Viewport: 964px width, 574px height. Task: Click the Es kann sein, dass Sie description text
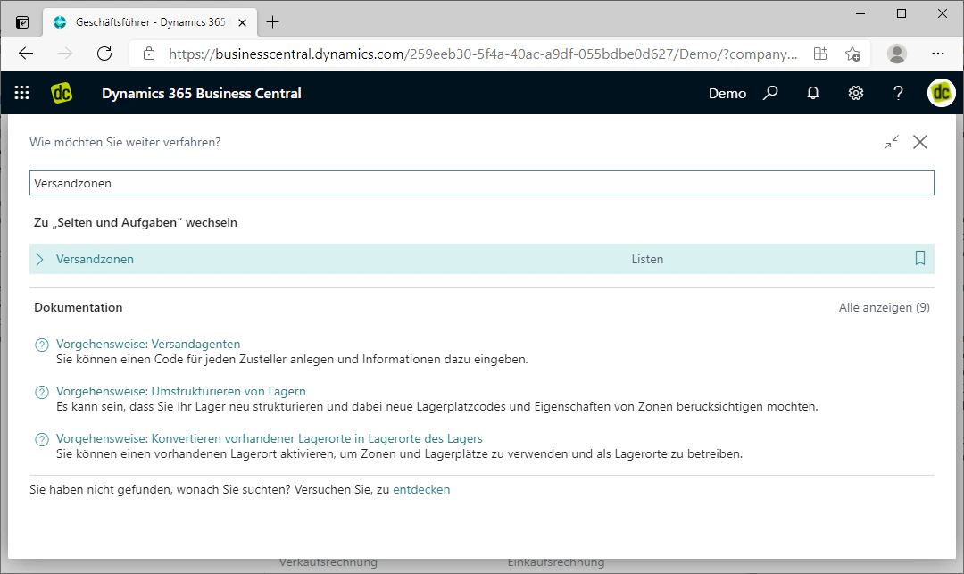(x=437, y=407)
